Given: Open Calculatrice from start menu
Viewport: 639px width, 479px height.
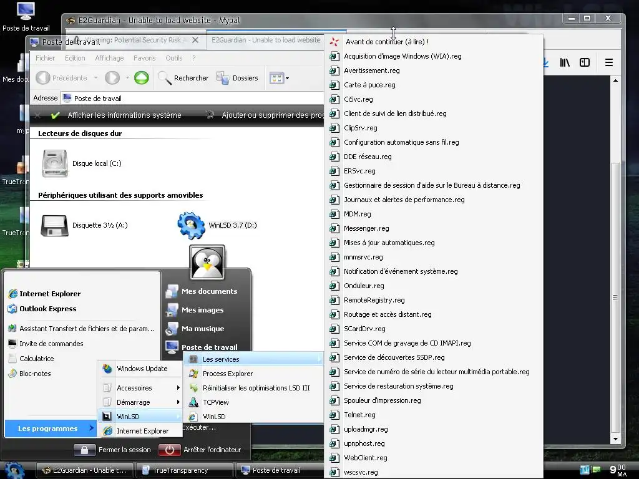Looking at the screenshot, I should [x=31, y=359].
